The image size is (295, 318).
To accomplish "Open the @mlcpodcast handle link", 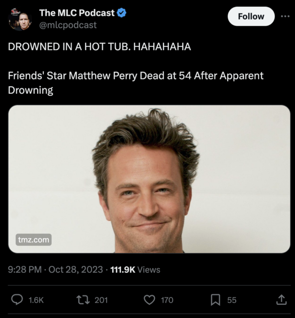I will pyautogui.click(x=67, y=25).
